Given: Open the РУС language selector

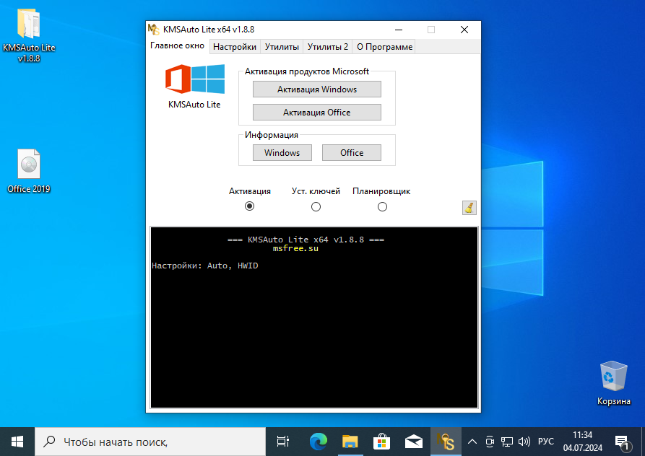Looking at the screenshot, I should point(546,441).
